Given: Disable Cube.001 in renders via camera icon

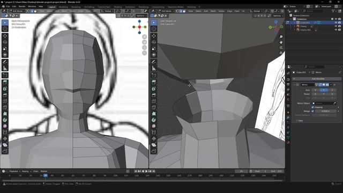Looking at the screenshot, I should tap(339, 23).
